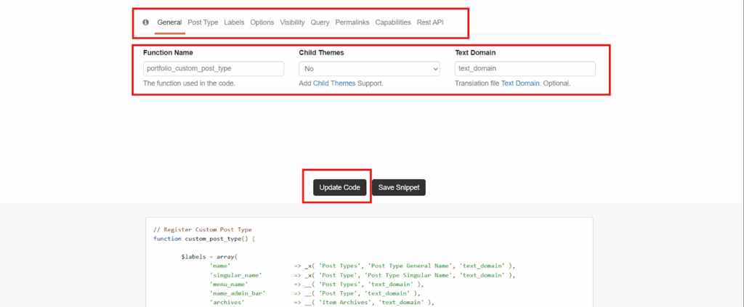Click the info icon before General tab

(145, 22)
